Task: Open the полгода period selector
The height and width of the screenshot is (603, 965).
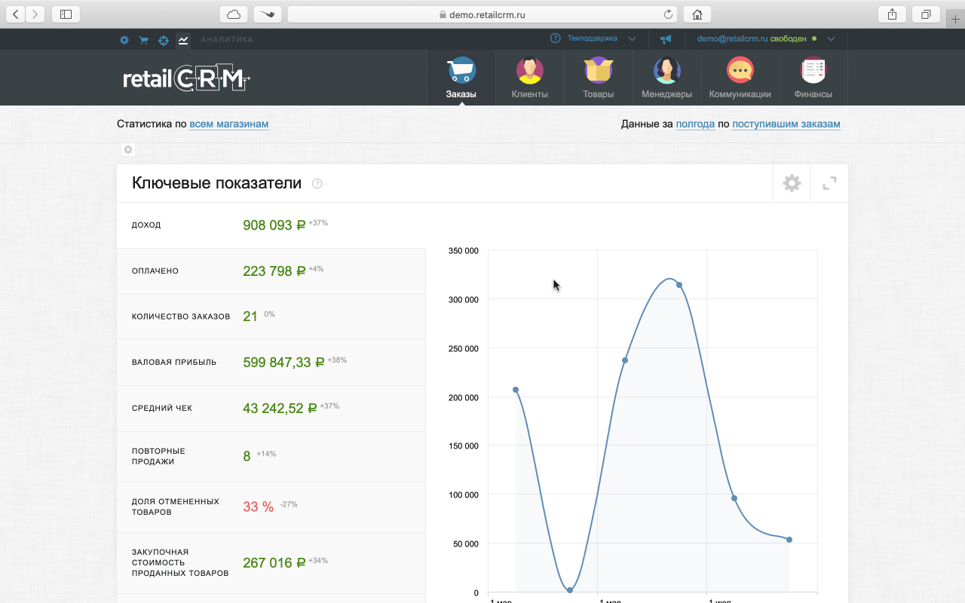Action: 694,124
